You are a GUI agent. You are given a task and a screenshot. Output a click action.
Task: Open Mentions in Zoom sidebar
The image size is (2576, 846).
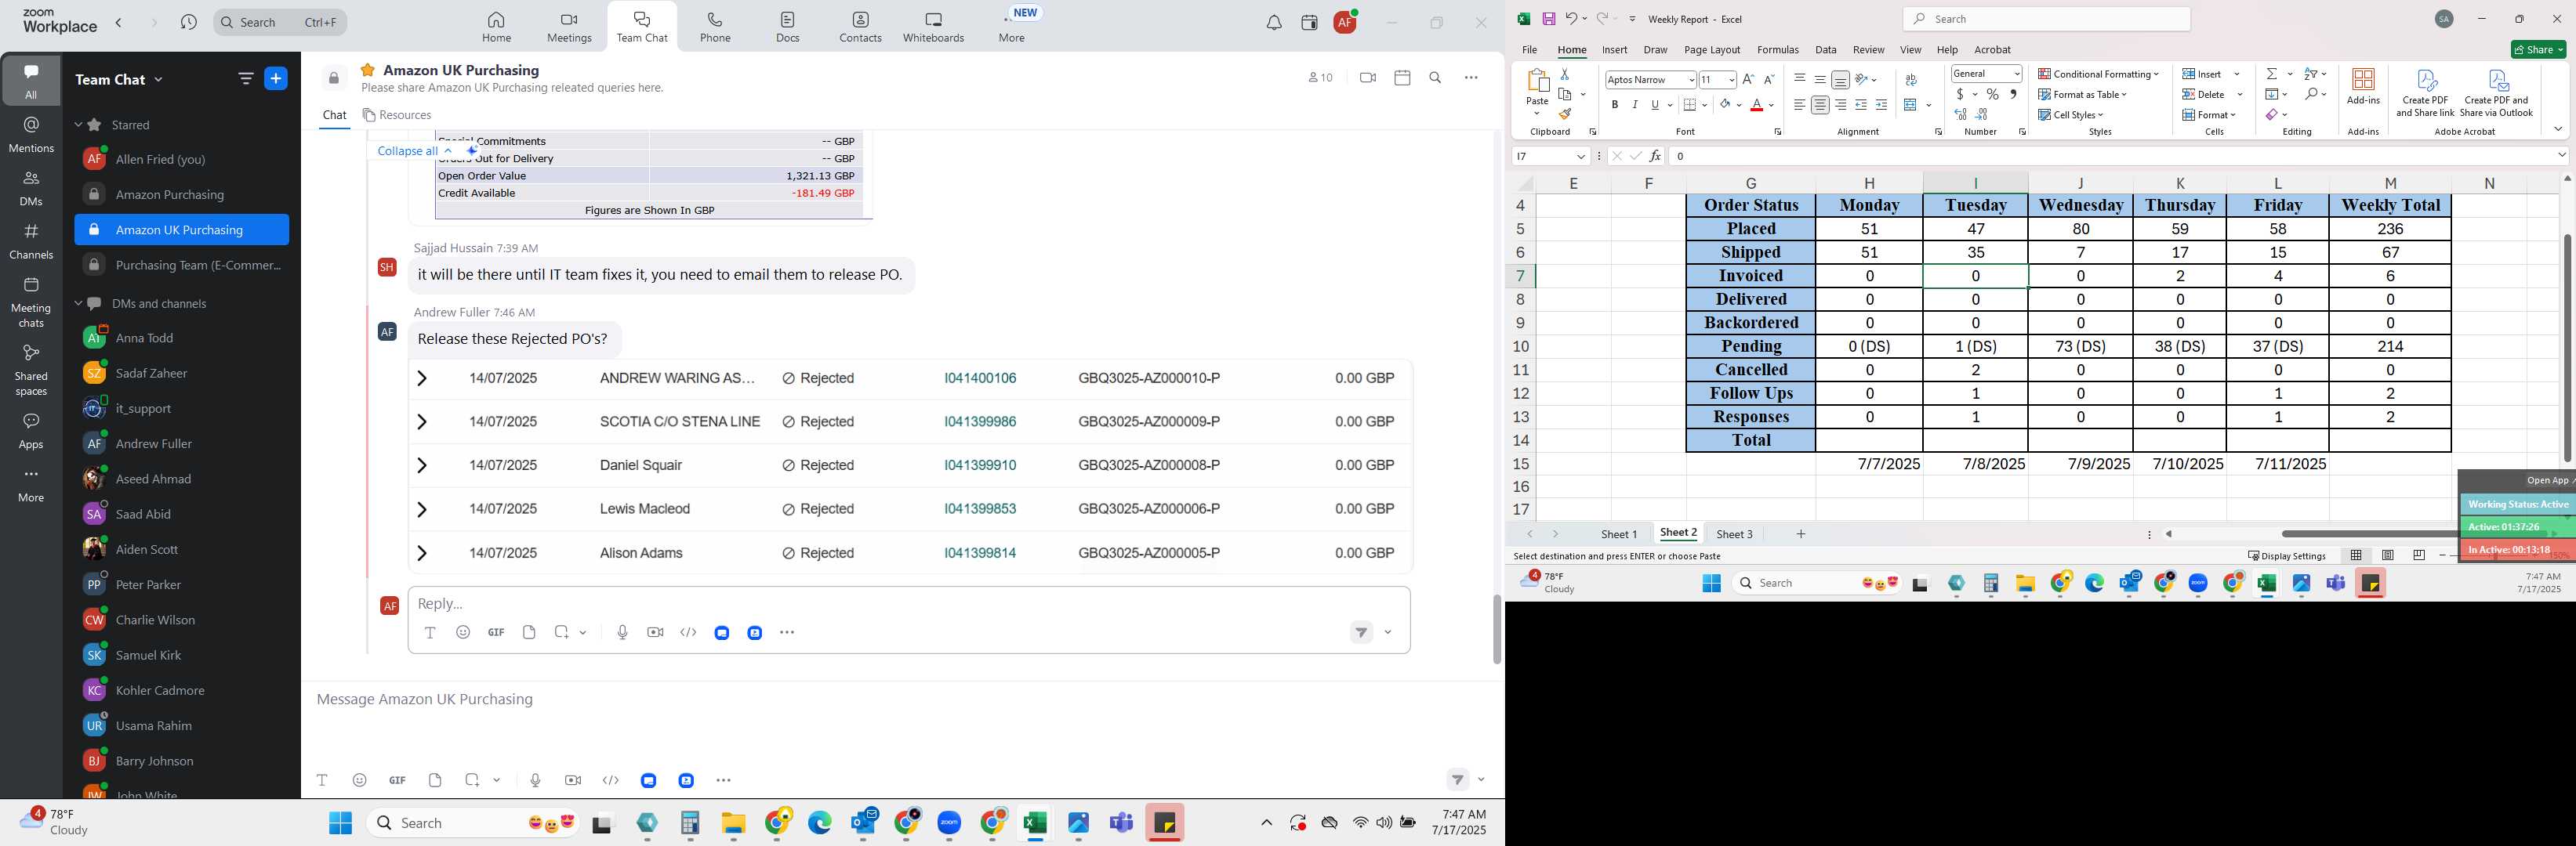pyautogui.click(x=31, y=135)
